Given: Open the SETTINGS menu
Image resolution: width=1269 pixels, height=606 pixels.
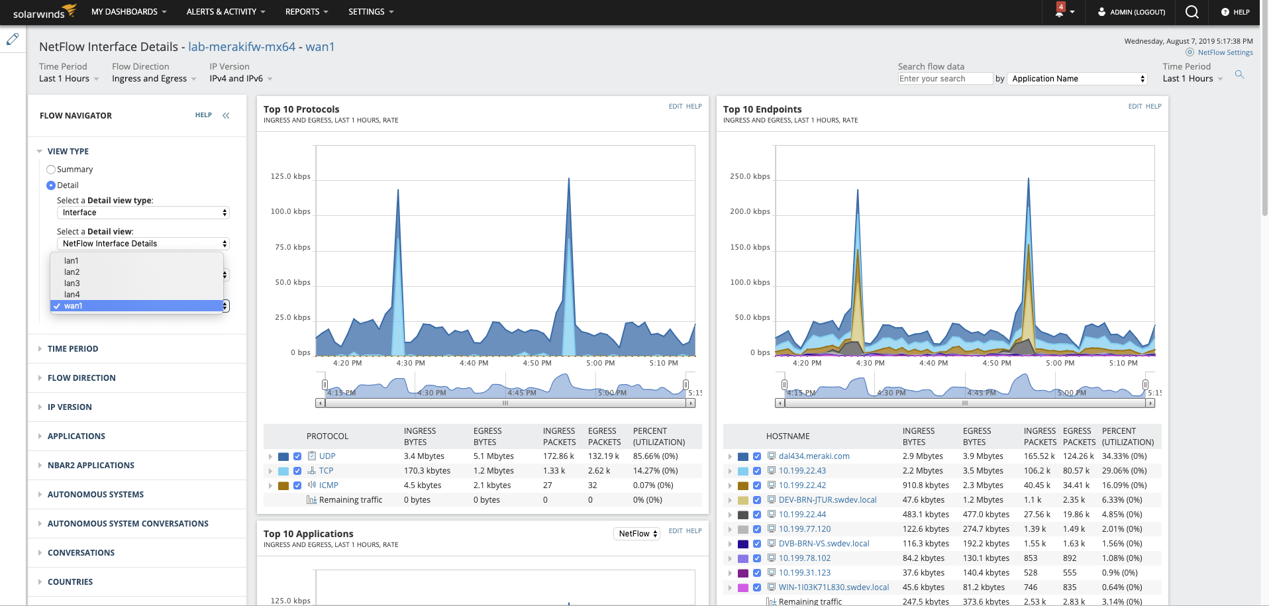Looking at the screenshot, I should 371,12.
